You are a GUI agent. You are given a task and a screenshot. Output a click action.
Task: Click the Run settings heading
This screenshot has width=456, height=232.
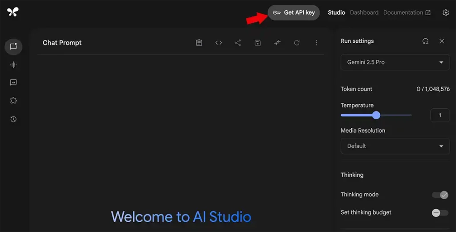(x=357, y=41)
